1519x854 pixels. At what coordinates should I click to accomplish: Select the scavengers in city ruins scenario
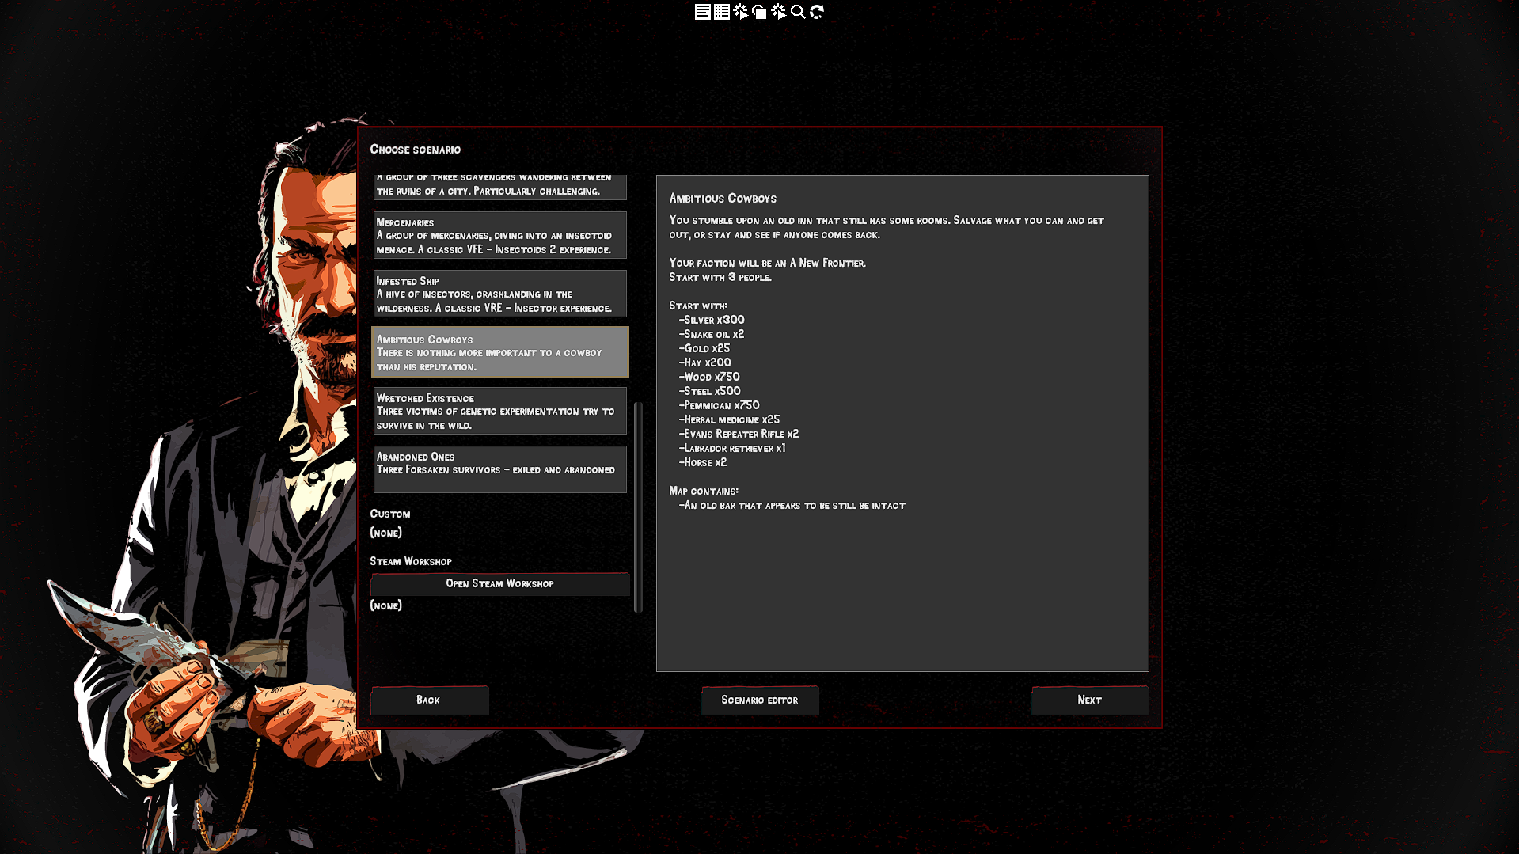[x=500, y=187]
